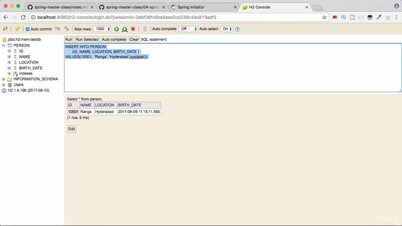Click the Run button

tap(68, 40)
